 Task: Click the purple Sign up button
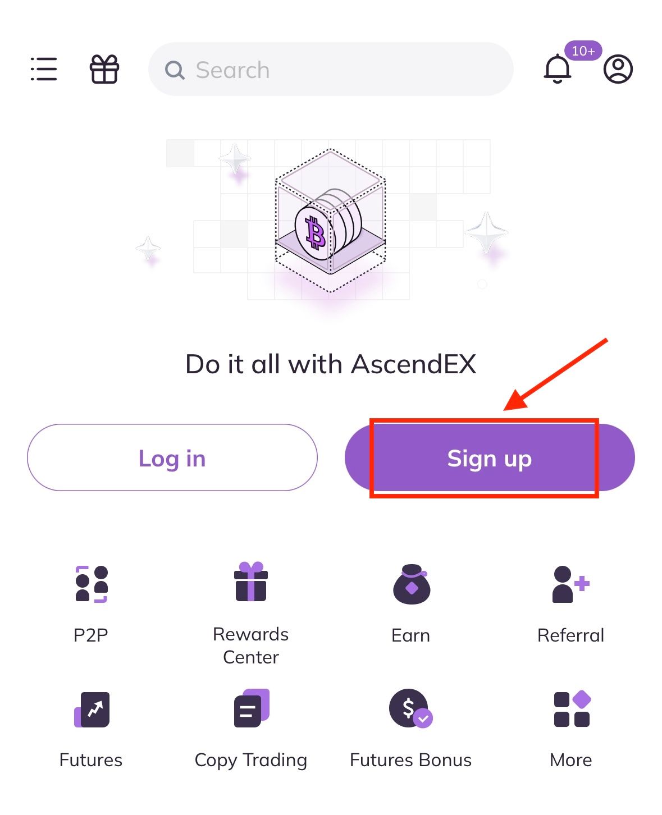pyautogui.click(x=490, y=457)
